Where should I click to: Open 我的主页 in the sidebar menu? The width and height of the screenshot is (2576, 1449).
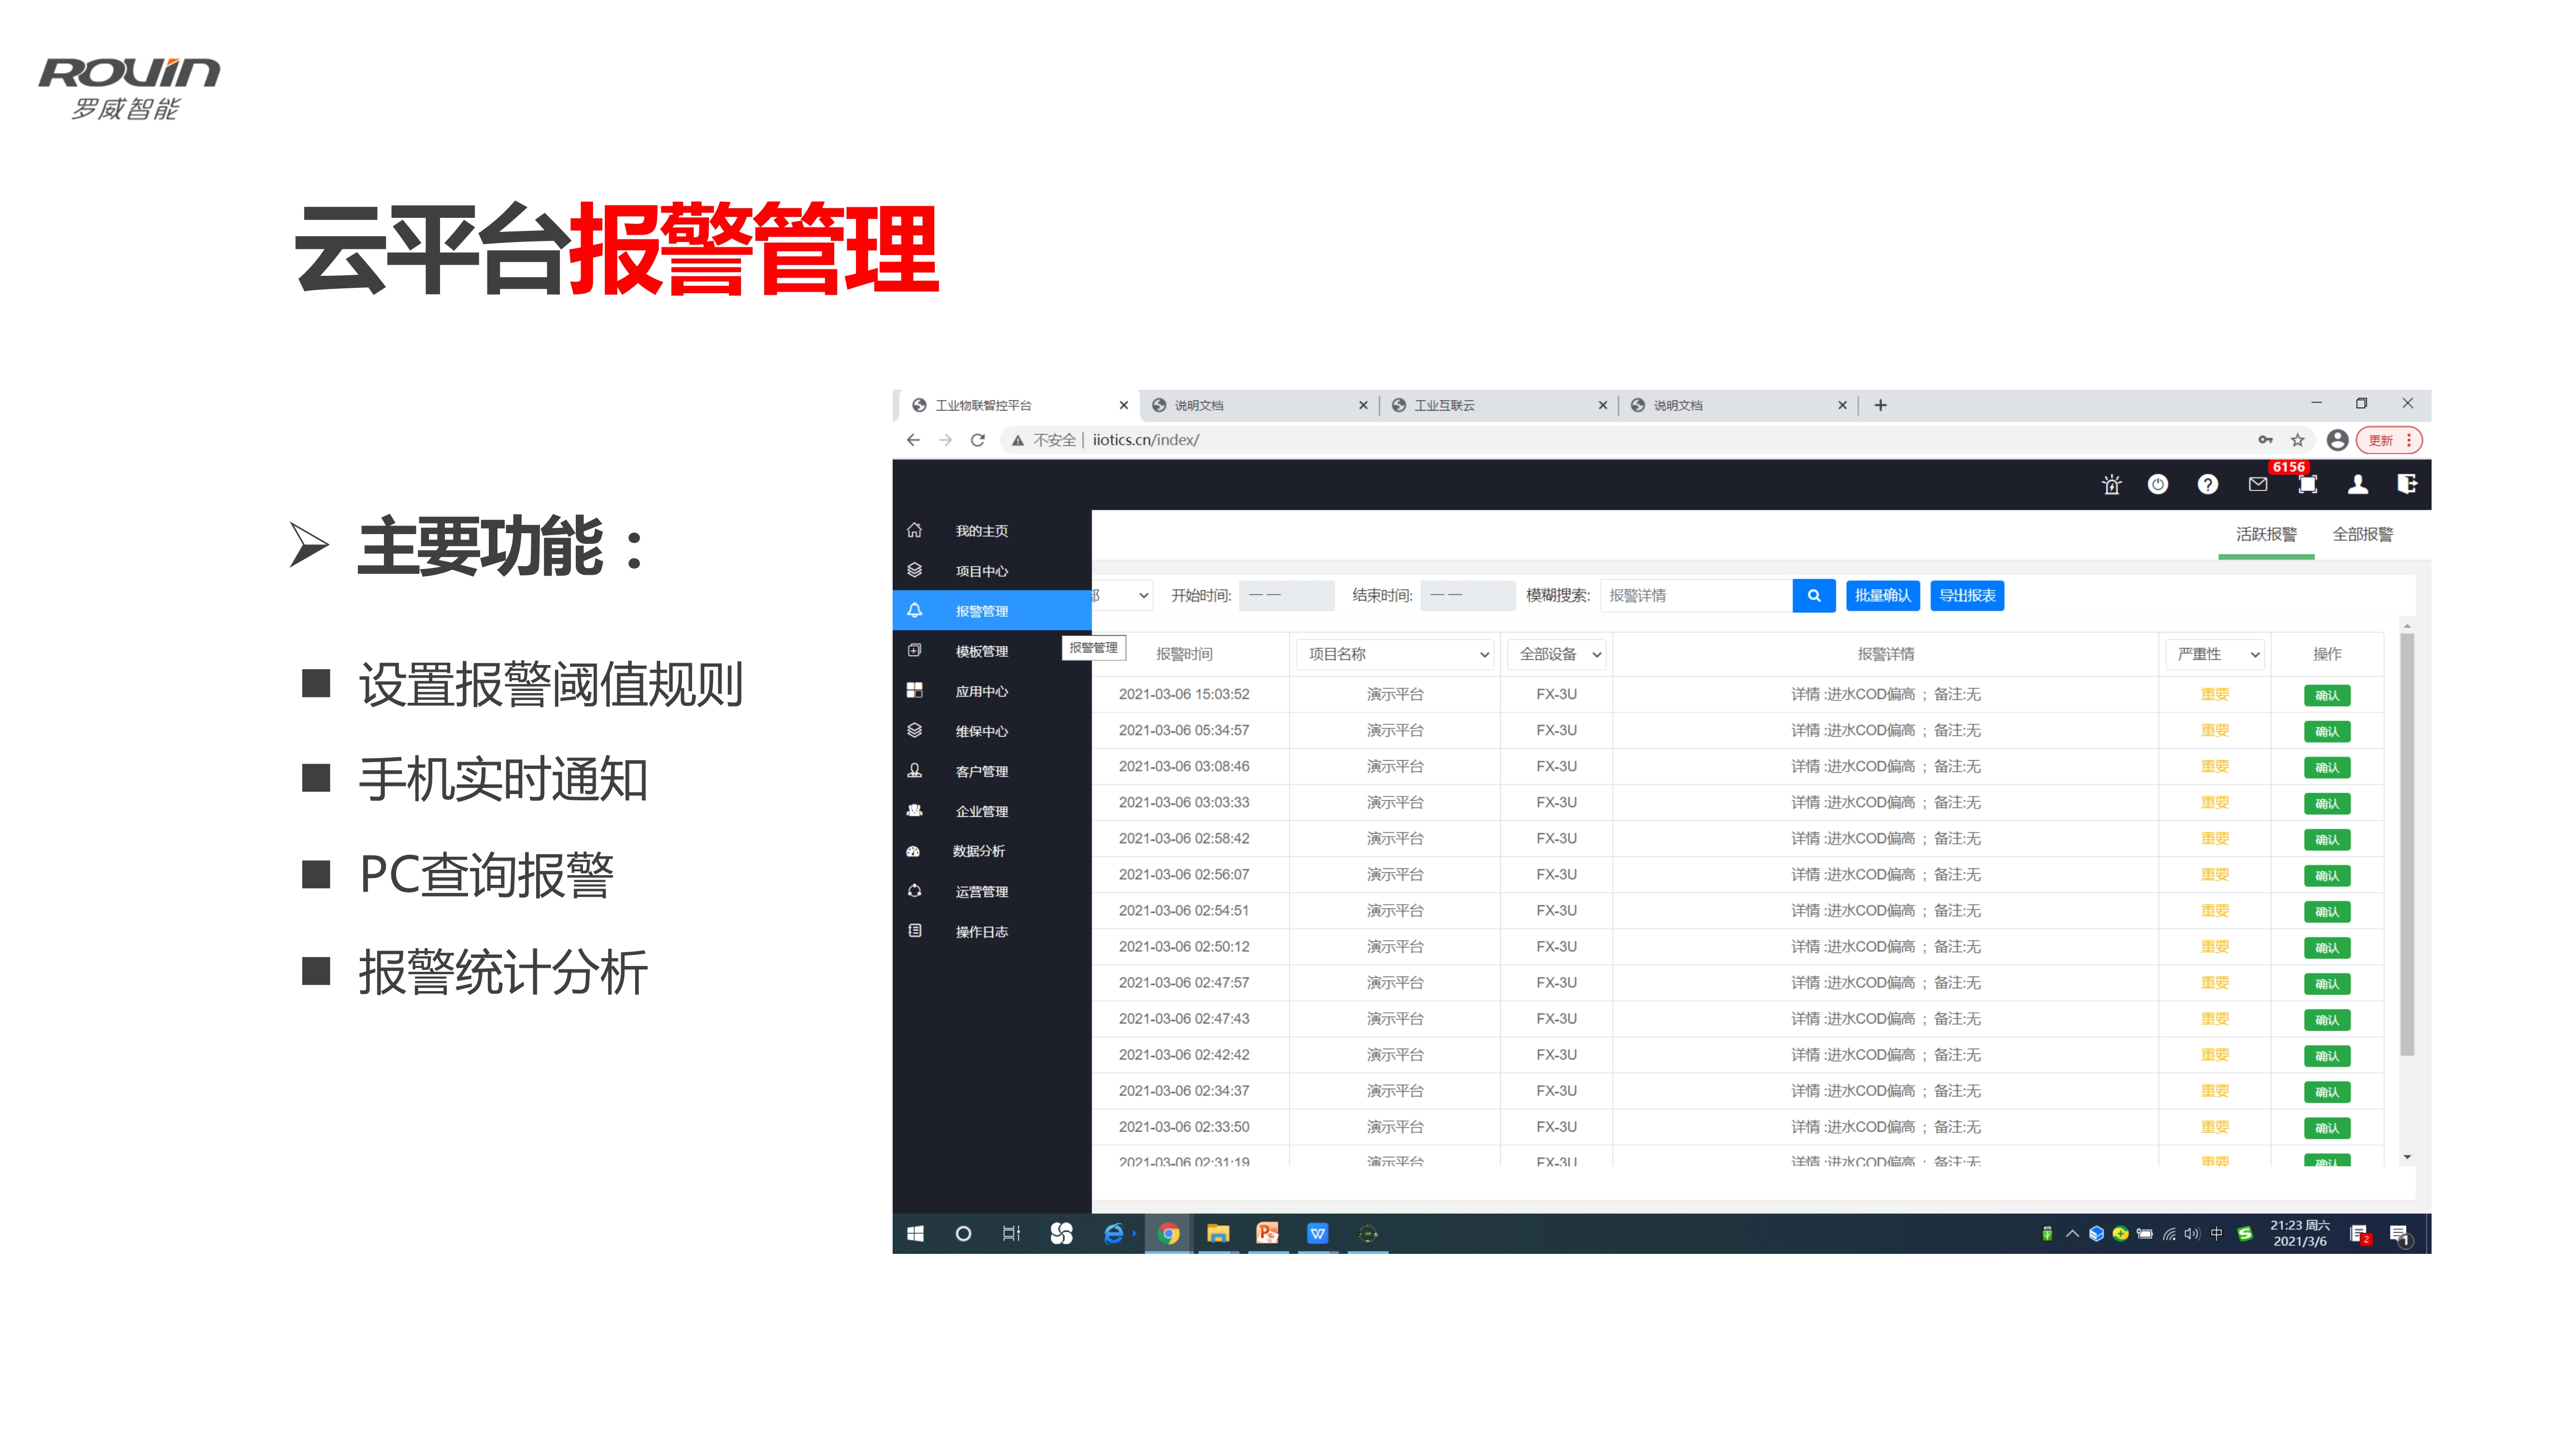click(x=991, y=530)
